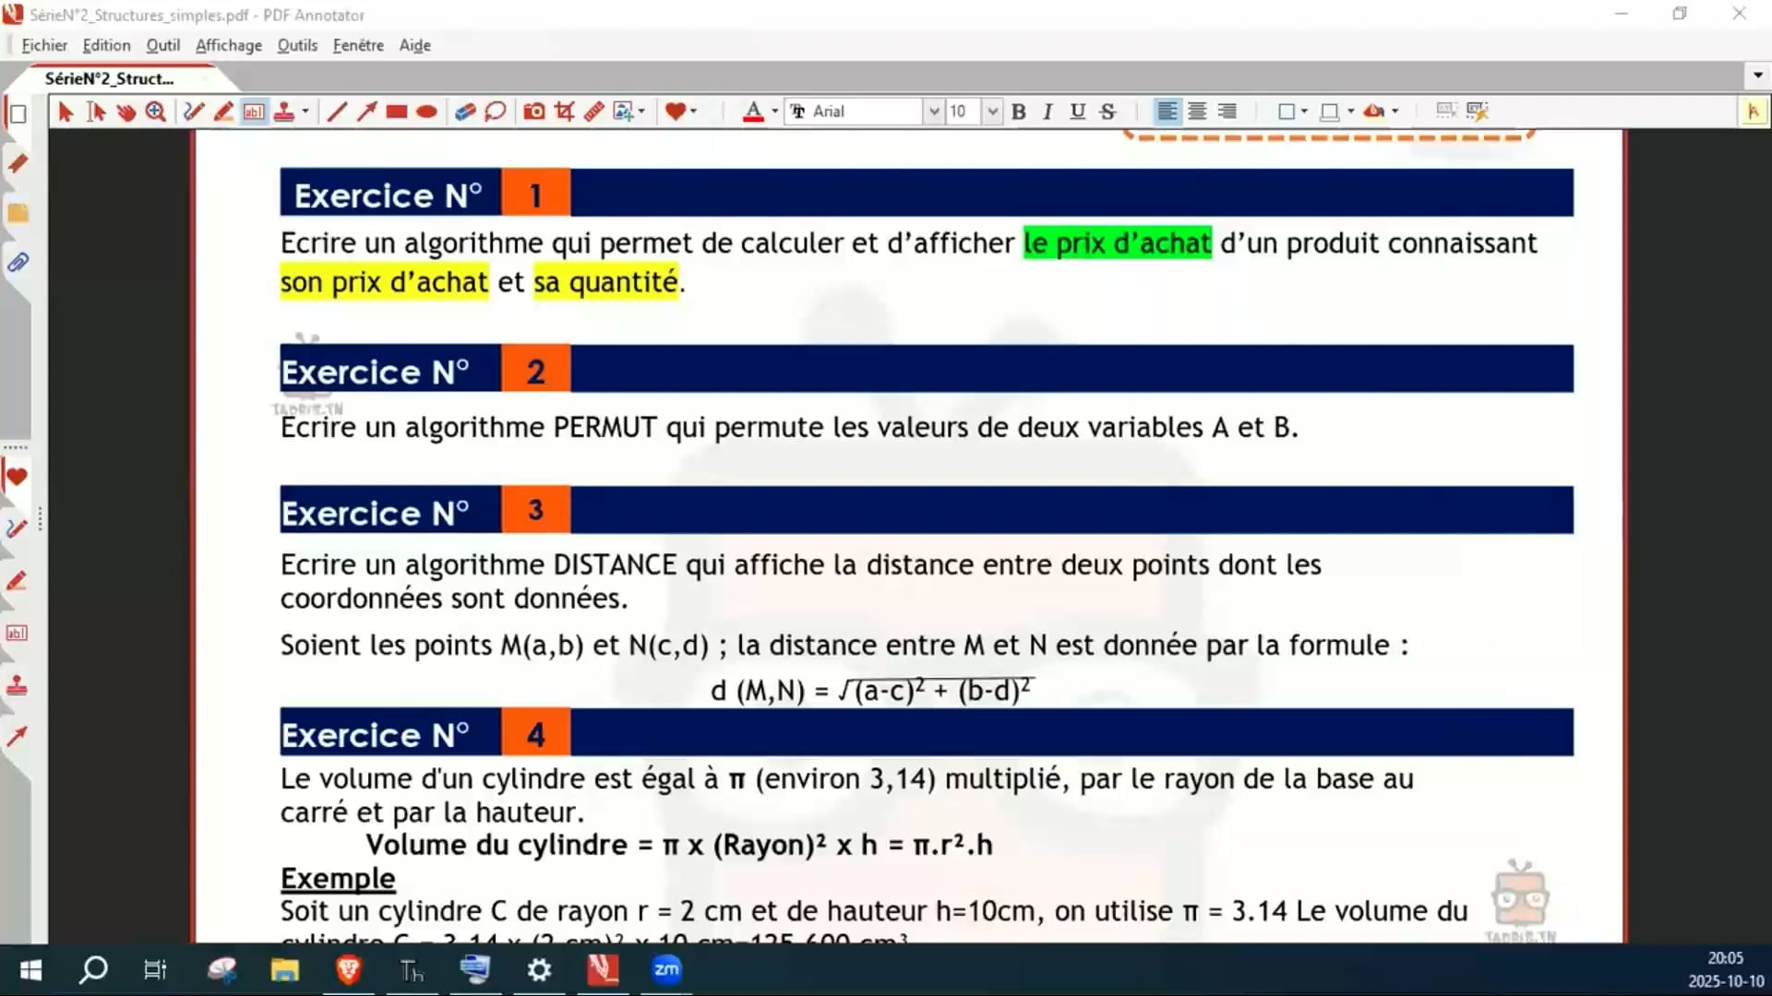Toggle Italic text formatting
Screen dimensions: 1772x996
1048,112
